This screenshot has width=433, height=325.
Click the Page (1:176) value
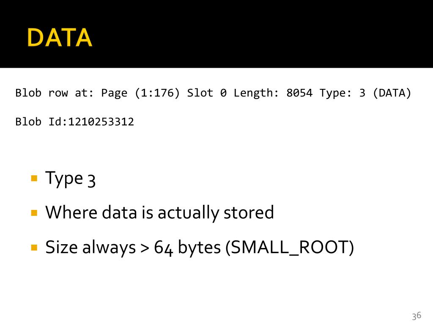click(140, 93)
